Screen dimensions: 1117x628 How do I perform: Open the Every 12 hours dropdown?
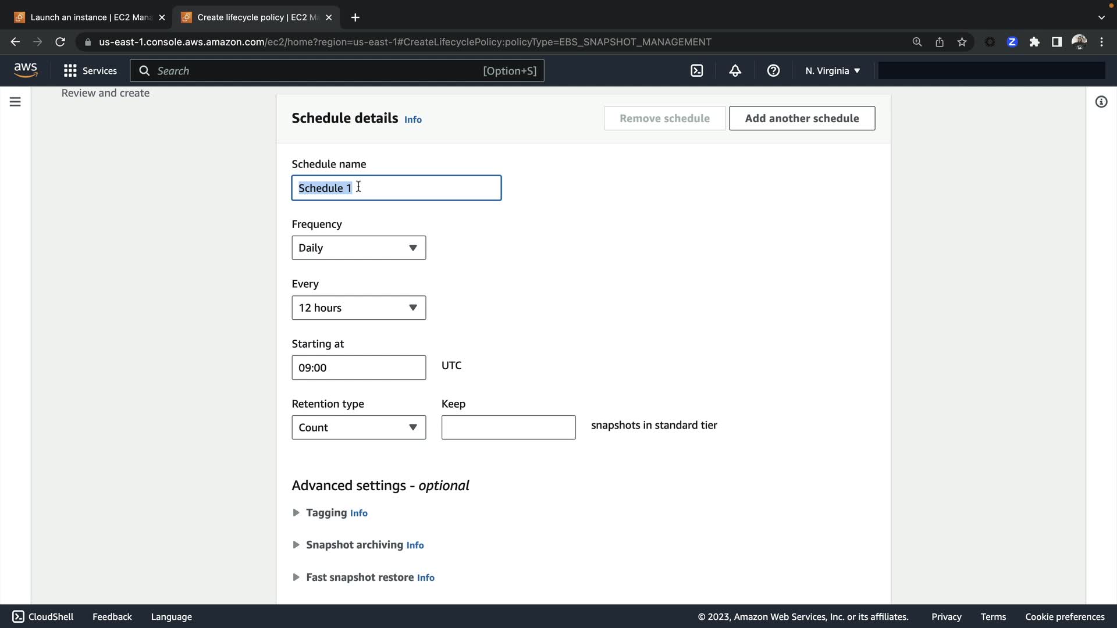point(358,308)
